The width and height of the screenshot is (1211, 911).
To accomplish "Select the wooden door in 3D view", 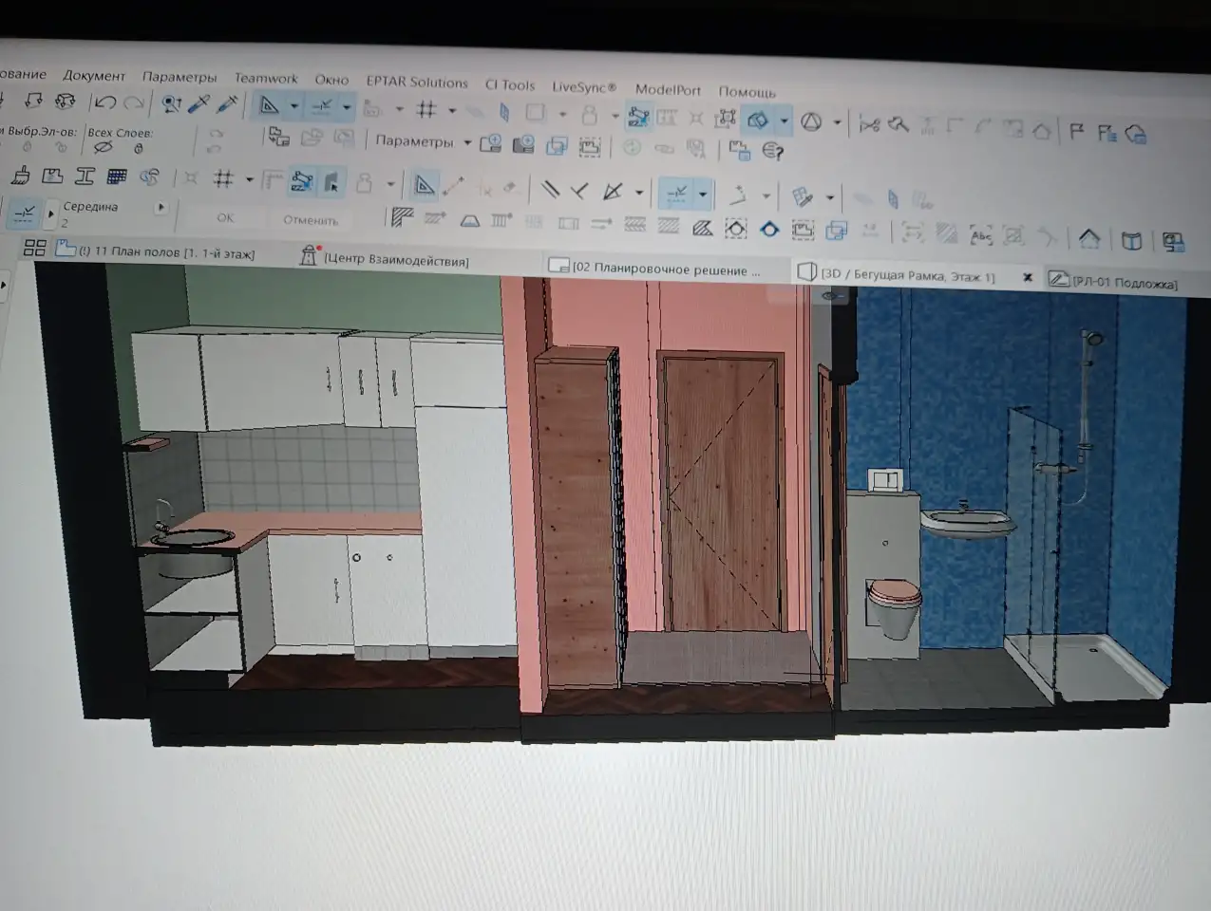I will tap(721, 492).
